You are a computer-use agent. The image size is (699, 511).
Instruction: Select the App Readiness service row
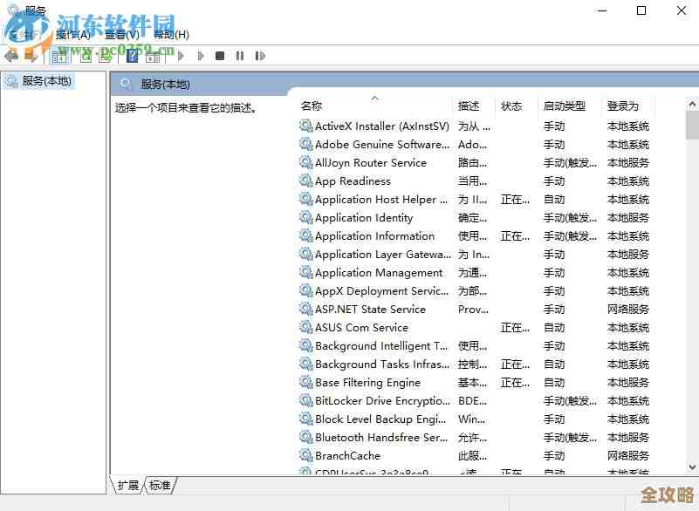pyautogui.click(x=353, y=181)
